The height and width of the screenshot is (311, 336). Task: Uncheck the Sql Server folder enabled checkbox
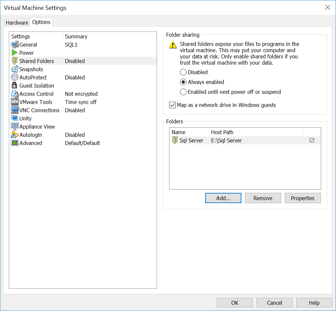click(312, 140)
